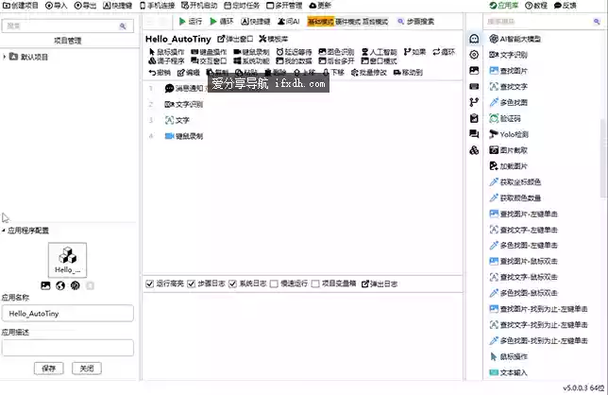
Task: Open 多开管理 multi-instance manager
Action: click(284, 6)
